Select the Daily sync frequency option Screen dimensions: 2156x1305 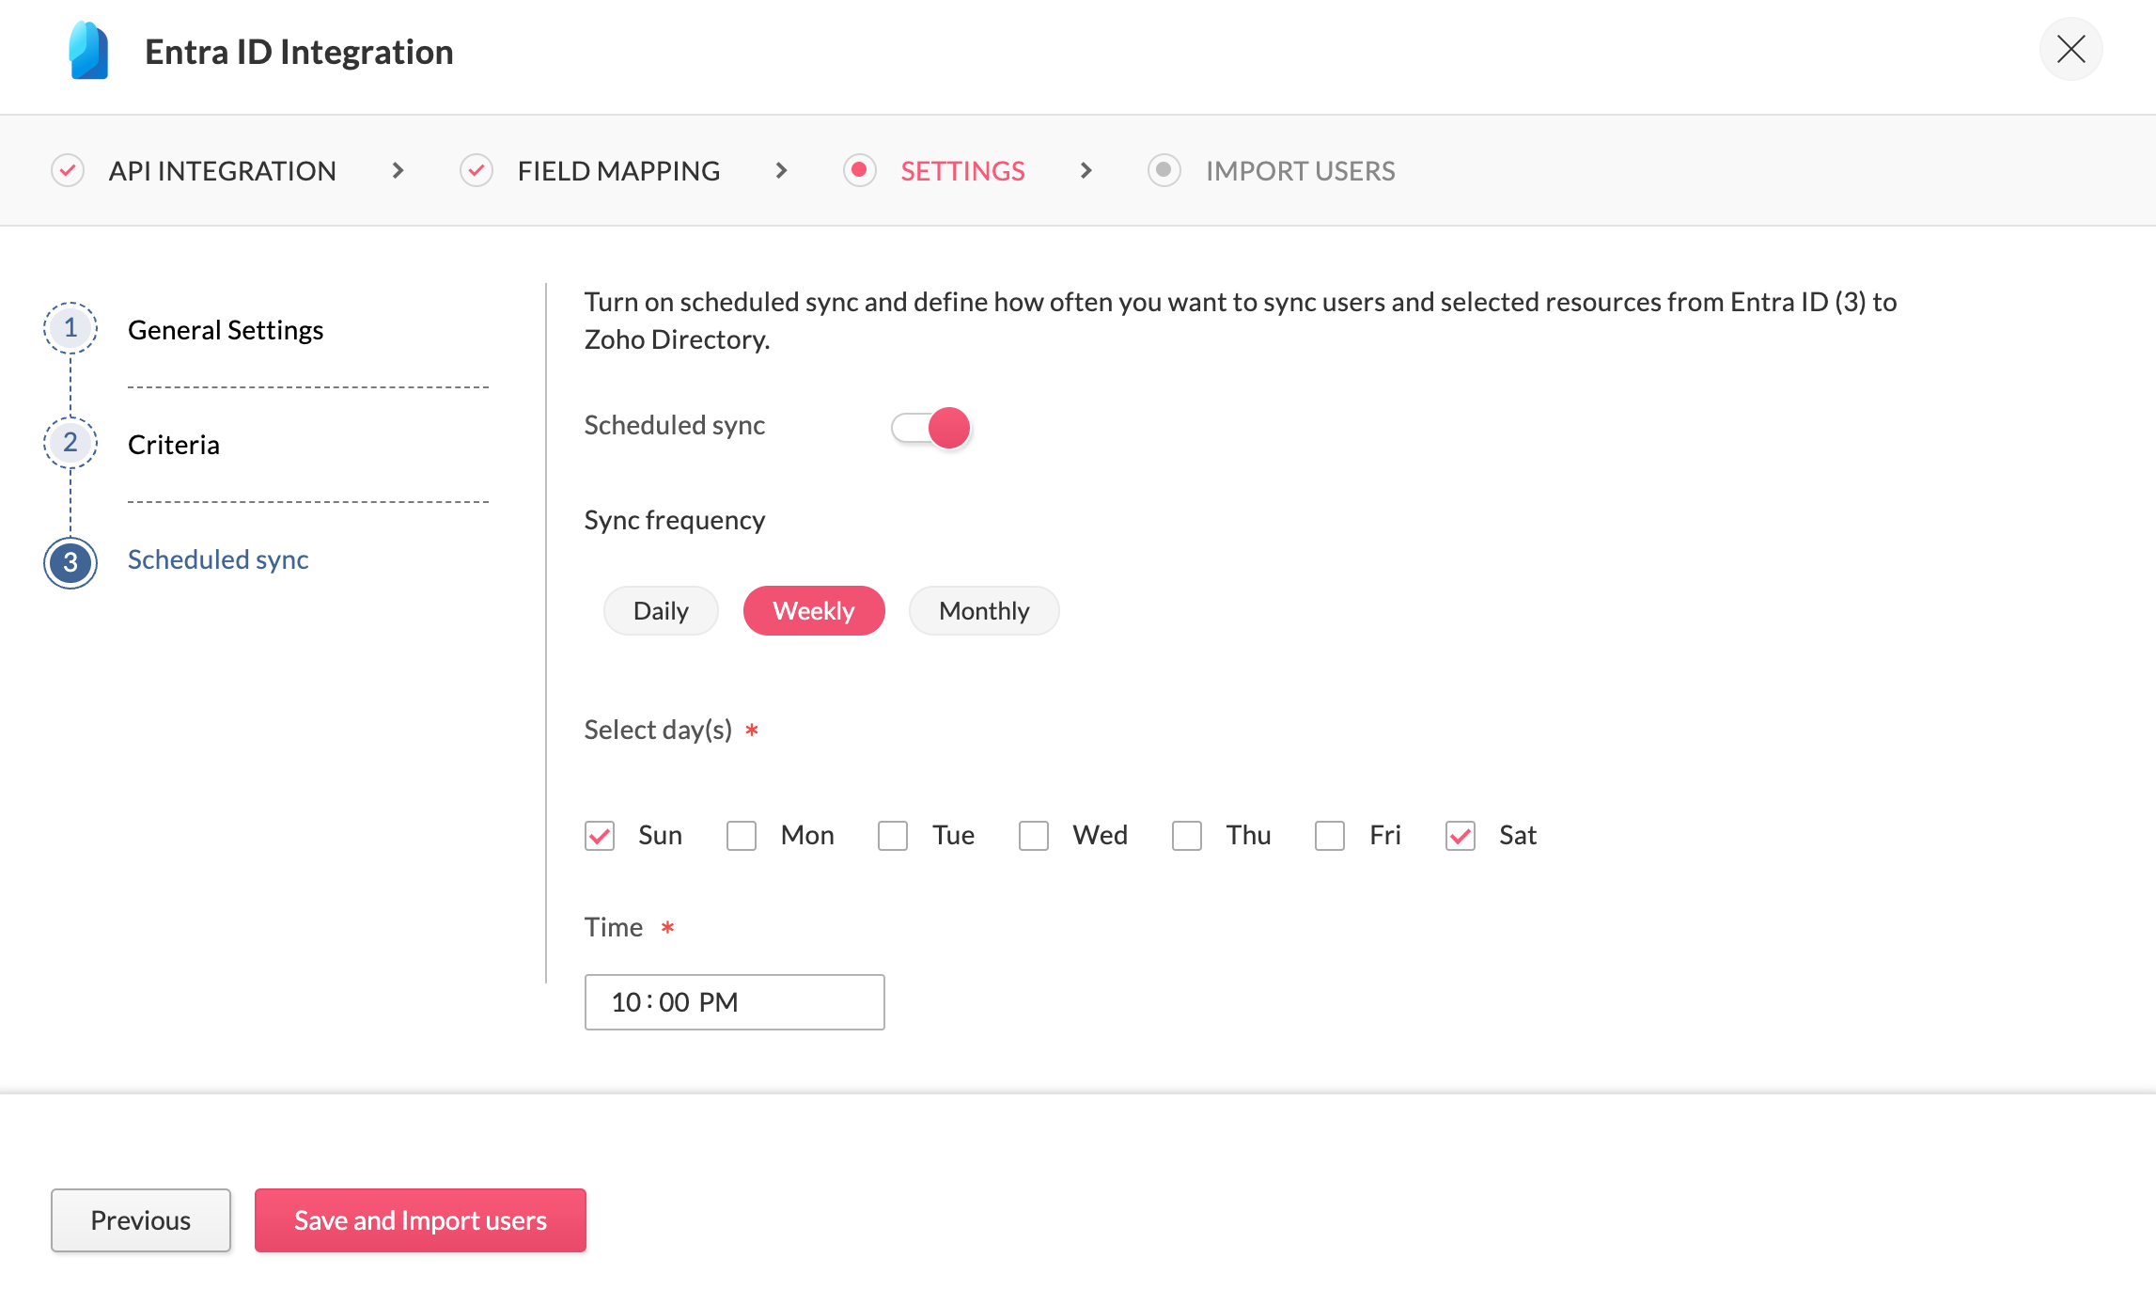661,611
